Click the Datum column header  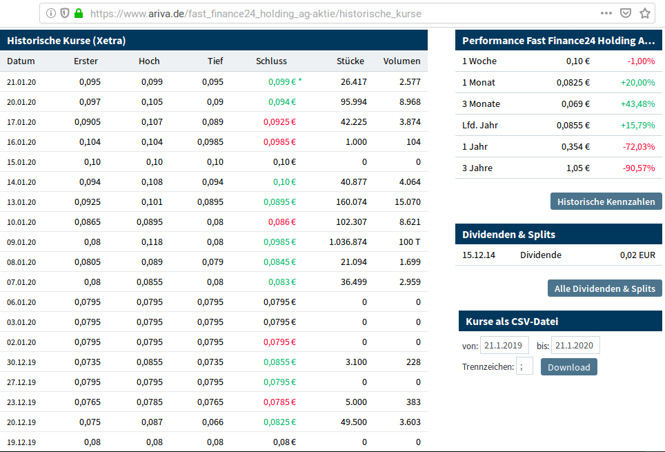coord(21,61)
